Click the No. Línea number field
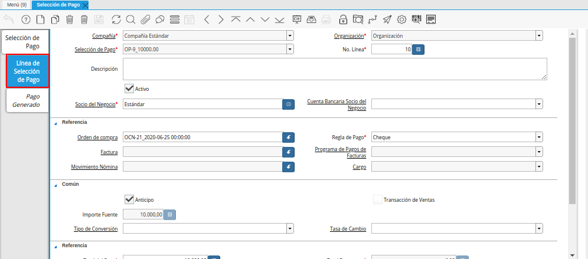 click(391, 49)
